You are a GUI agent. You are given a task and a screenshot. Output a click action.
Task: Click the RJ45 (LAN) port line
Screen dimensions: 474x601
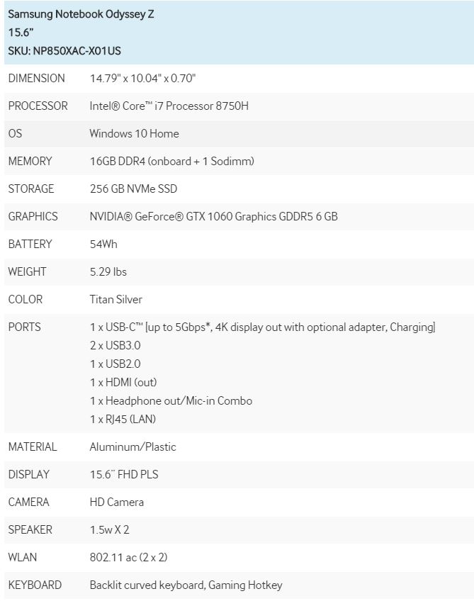pyautogui.click(x=123, y=419)
